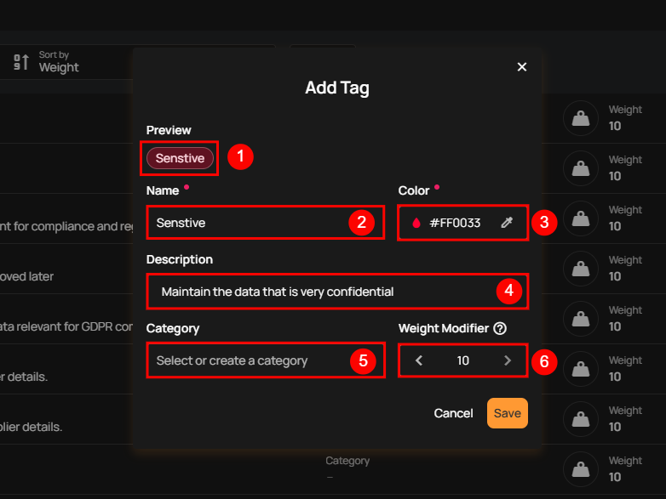Decrease weight modifier with left chevron
666x499 pixels.
tap(419, 360)
